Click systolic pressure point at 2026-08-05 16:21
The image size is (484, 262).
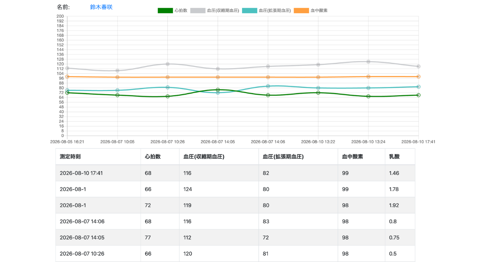[x=67, y=68]
